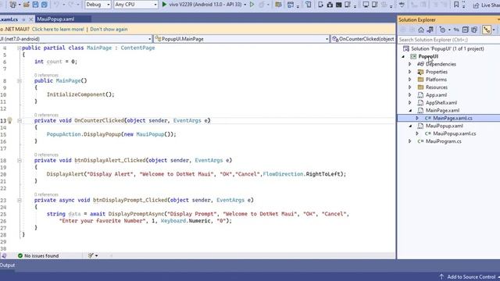Click the 'Click here to learn more' link

(58, 29)
